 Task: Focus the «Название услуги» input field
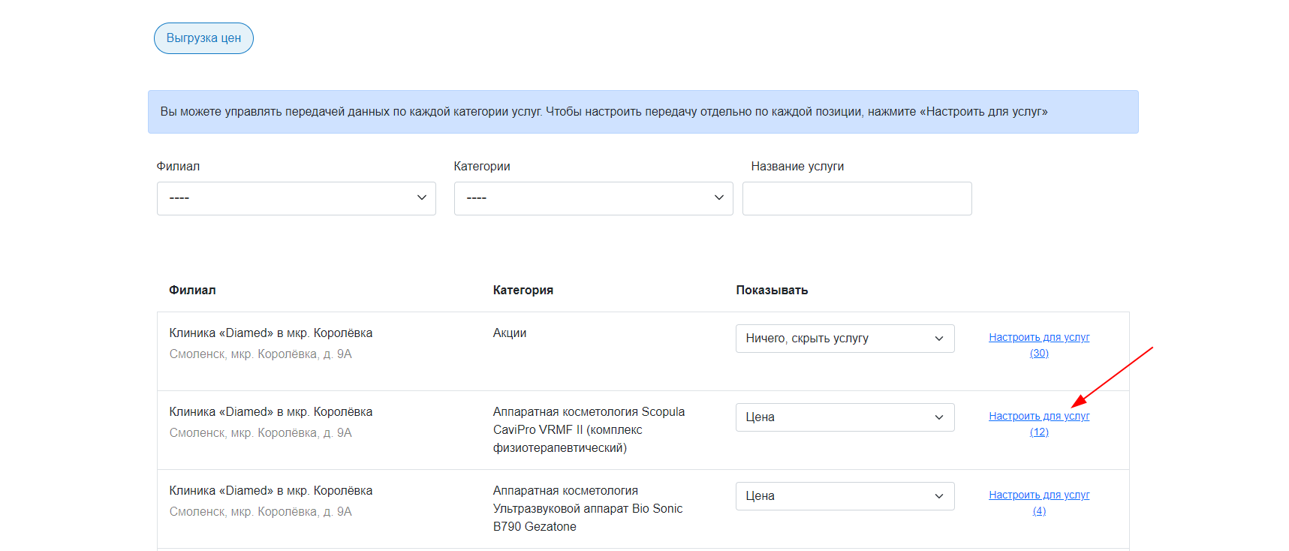(857, 198)
